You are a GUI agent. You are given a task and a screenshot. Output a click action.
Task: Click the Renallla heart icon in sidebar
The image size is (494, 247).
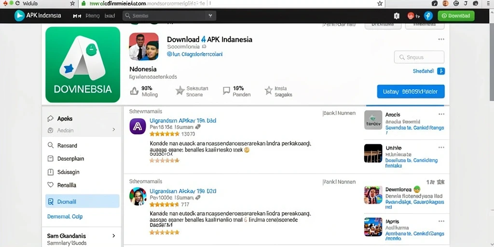click(x=50, y=185)
